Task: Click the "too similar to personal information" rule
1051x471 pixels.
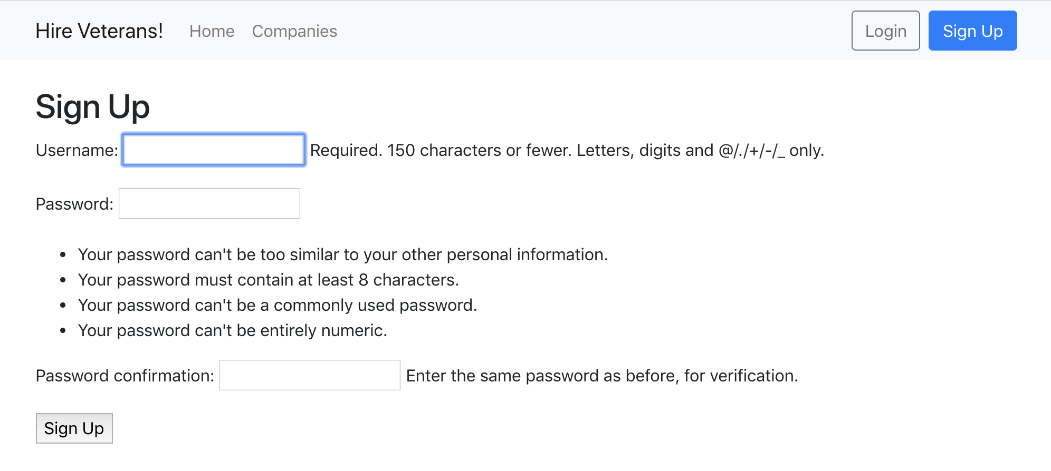Action: click(343, 254)
